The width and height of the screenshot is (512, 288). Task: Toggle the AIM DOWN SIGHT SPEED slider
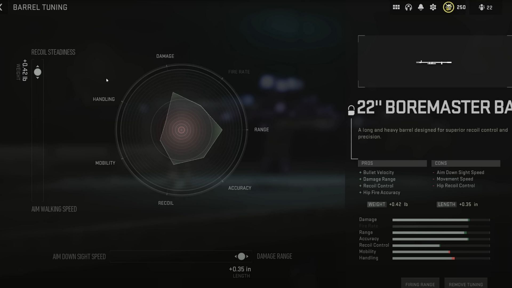click(242, 256)
